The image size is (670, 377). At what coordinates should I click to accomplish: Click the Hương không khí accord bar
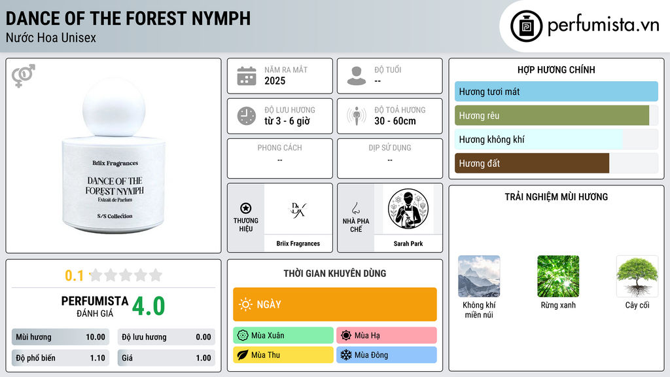click(556, 139)
